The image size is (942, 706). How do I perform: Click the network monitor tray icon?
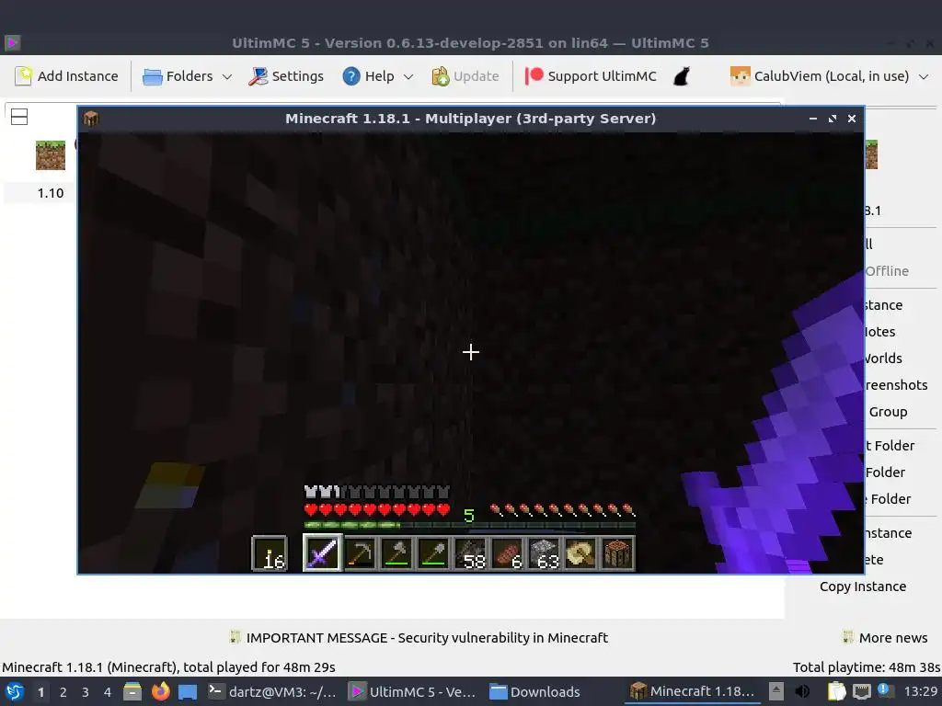point(861,691)
